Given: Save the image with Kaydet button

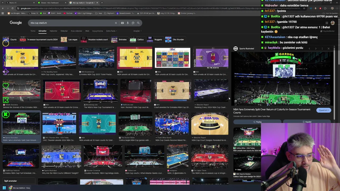Looking at the screenshot, I should [x=307, y=122].
